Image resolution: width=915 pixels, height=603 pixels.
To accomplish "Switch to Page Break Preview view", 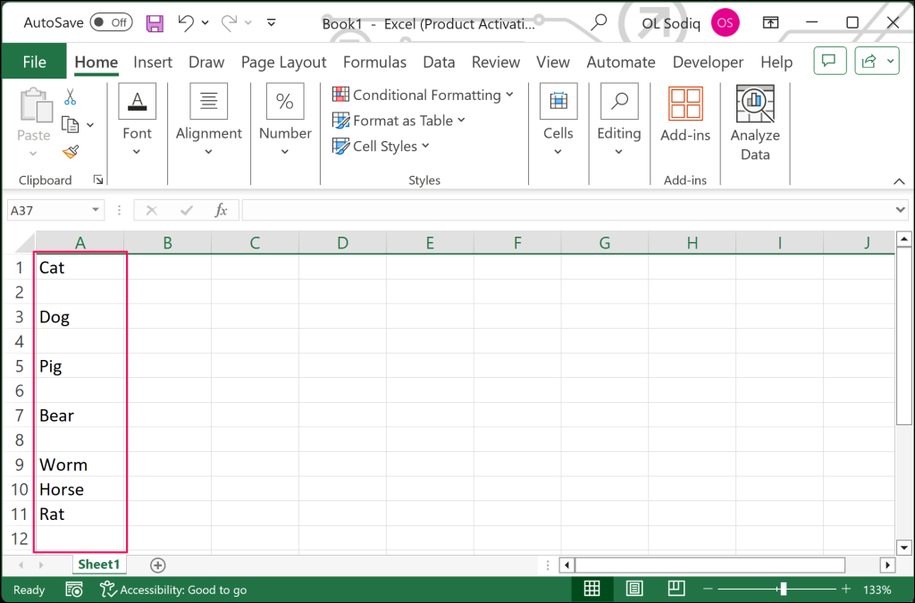I will point(676,589).
